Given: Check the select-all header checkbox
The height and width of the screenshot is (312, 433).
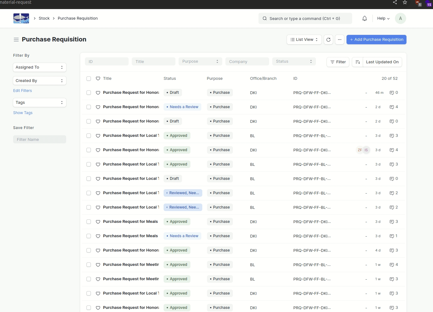Looking at the screenshot, I should pos(89,79).
